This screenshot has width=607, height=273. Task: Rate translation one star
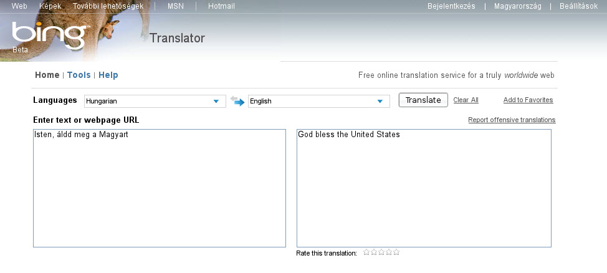click(366, 252)
